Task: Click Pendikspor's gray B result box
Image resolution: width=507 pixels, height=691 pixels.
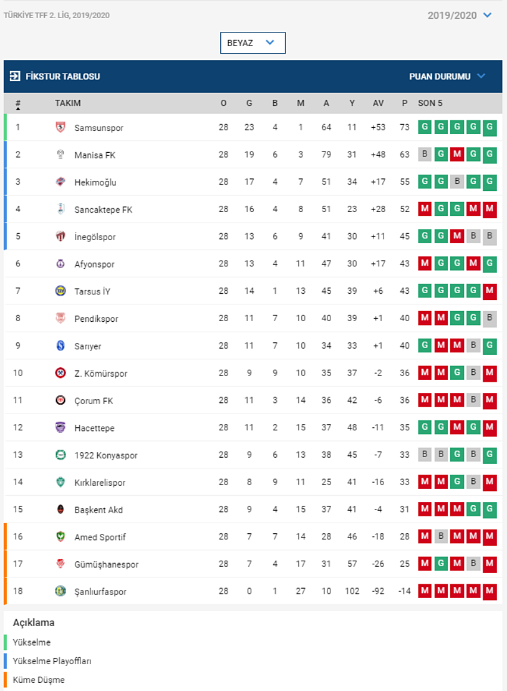Action: click(x=490, y=318)
